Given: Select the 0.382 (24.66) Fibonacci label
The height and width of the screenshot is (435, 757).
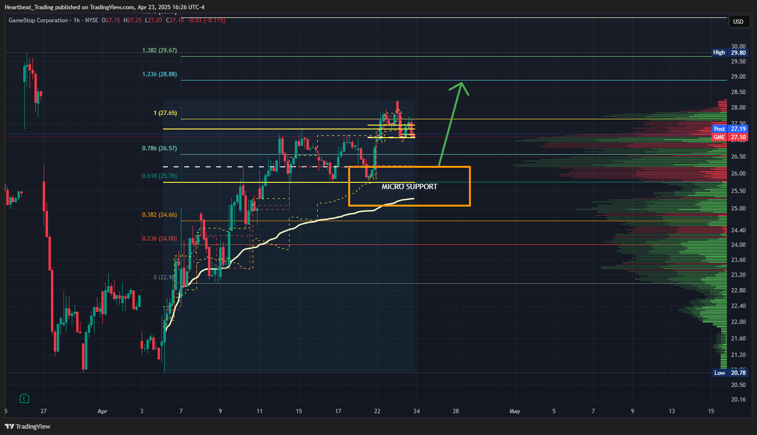Looking at the screenshot, I should [160, 215].
